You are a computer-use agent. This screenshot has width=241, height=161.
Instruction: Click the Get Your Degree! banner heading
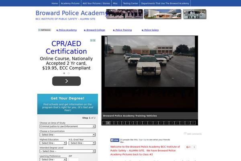(x=67, y=98)
